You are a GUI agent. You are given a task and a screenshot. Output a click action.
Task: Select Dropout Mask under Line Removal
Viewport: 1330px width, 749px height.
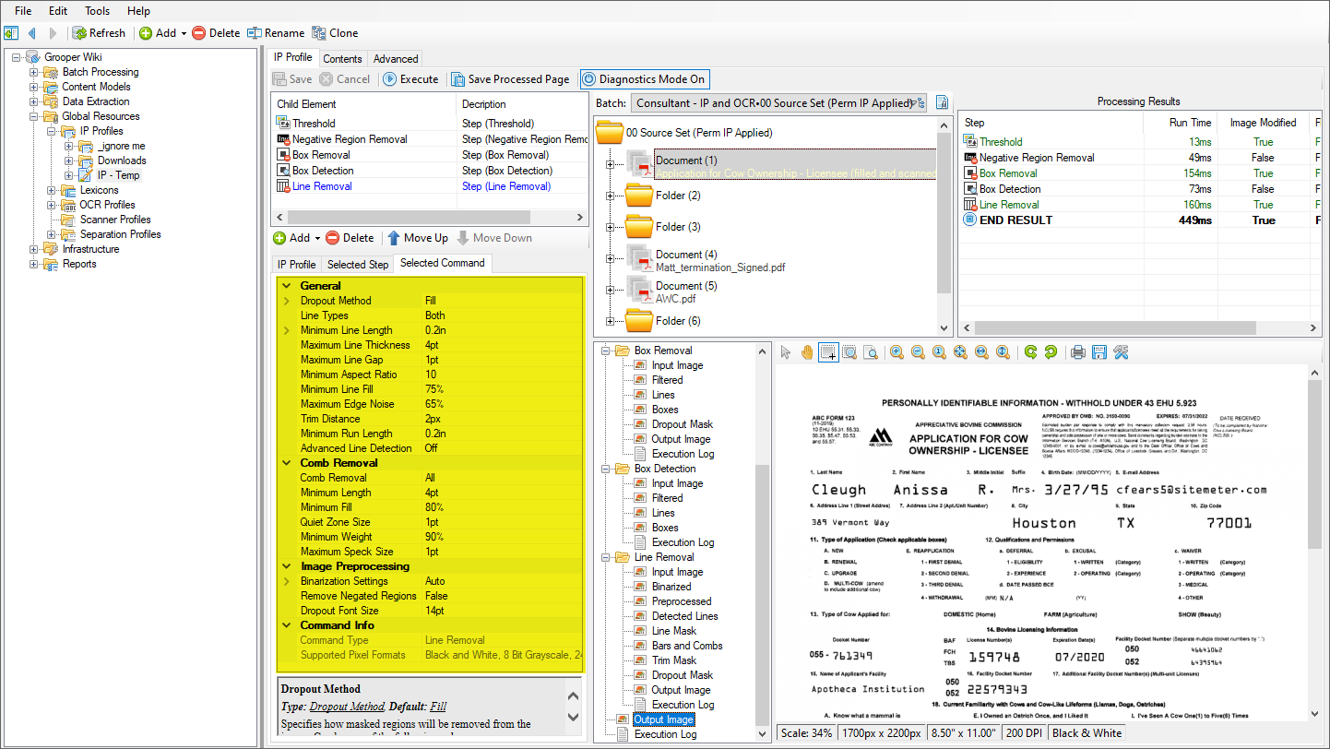682,675
